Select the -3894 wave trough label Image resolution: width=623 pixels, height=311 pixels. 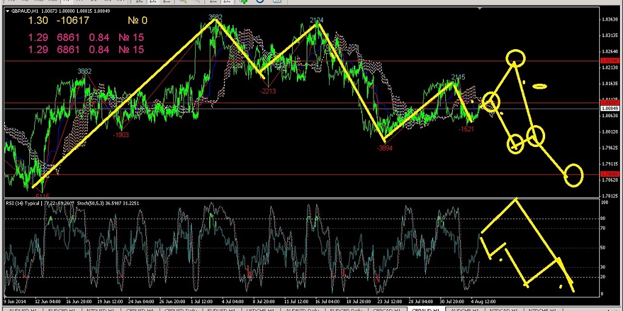(385, 148)
